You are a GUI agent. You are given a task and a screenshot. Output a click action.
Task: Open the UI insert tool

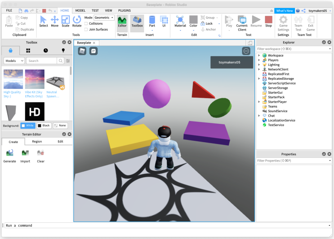(164, 22)
